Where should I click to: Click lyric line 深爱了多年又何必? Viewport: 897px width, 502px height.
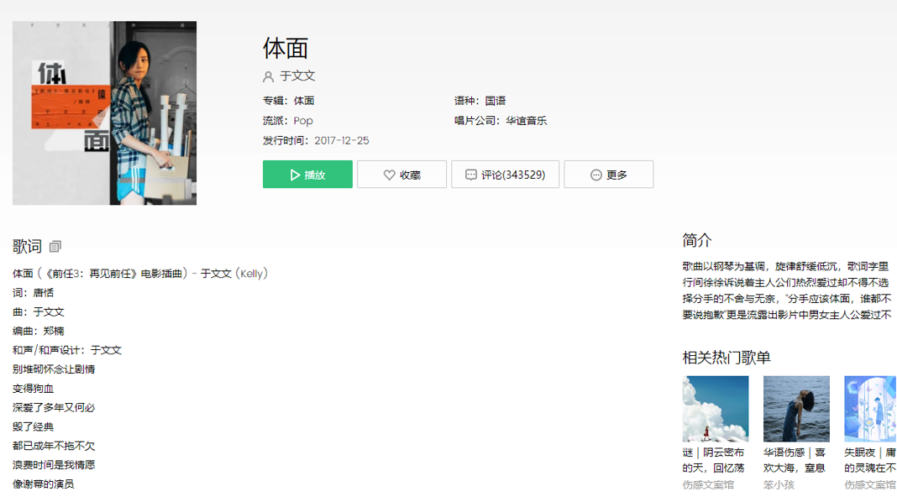point(54,408)
